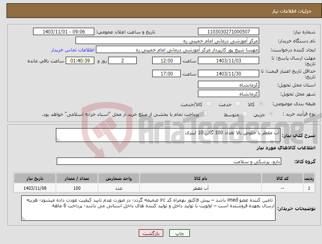Click the تاریخ نیاز column header

pyautogui.click(x=35, y=178)
